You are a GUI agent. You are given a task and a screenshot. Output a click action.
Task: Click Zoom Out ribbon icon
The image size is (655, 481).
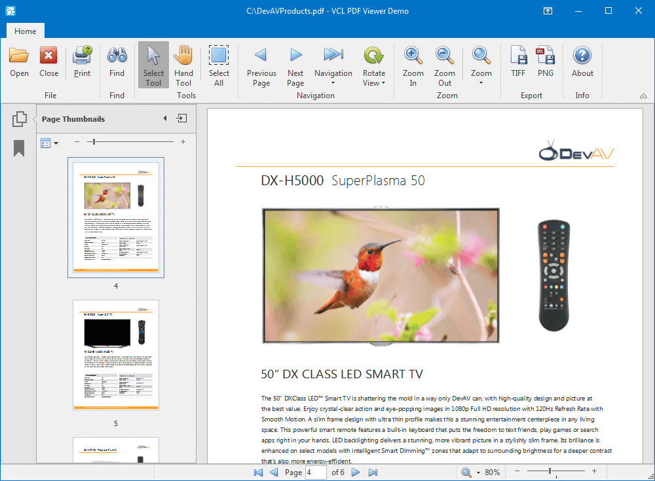445,65
